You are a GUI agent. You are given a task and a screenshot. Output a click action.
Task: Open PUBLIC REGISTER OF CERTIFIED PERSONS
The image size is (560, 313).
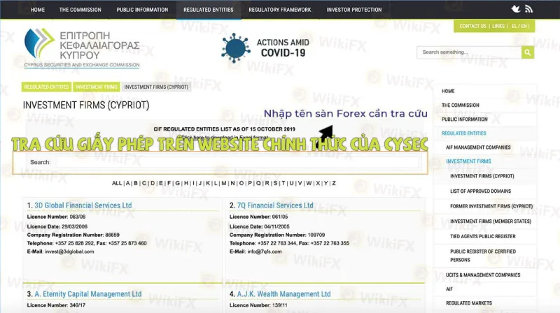pyautogui.click(x=483, y=256)
